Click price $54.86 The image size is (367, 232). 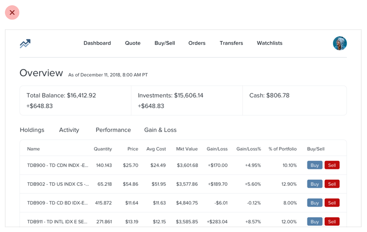131,184
